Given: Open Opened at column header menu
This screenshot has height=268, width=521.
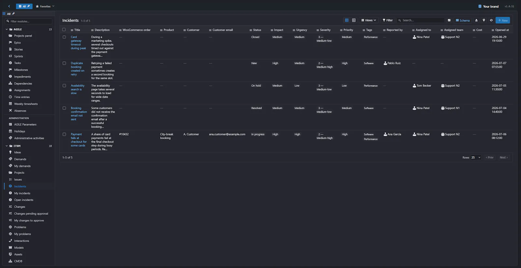Looking at the screenshot, I should click(493, 30).
